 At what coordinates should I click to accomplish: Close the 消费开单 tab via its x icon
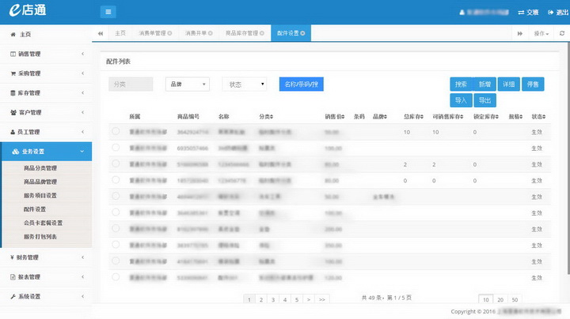point(210,33)
